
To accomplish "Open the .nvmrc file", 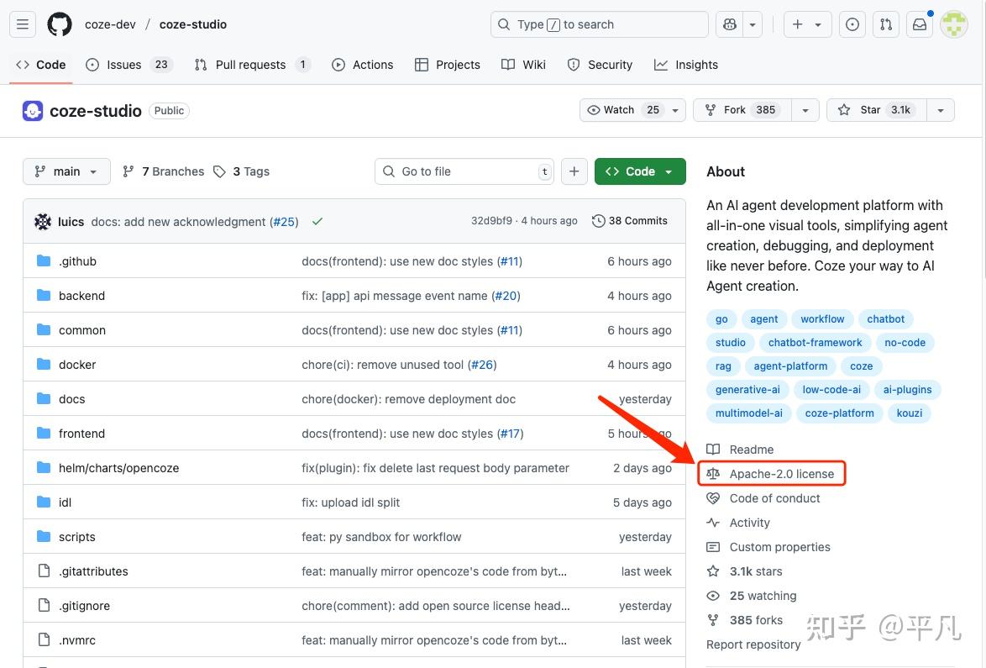I will pyautogui.click(x=77, y=640).
